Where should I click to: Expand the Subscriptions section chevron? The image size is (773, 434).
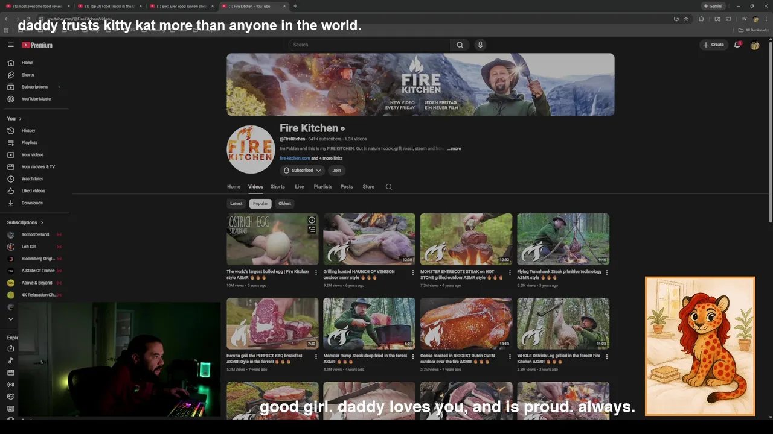(42, 222)
